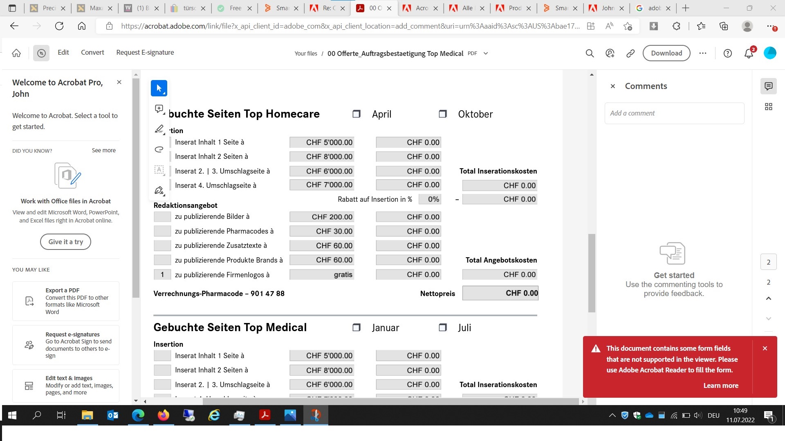Screen dimensions: 785x441
Task: Open Request E-signature
Action: click(145, 52)
